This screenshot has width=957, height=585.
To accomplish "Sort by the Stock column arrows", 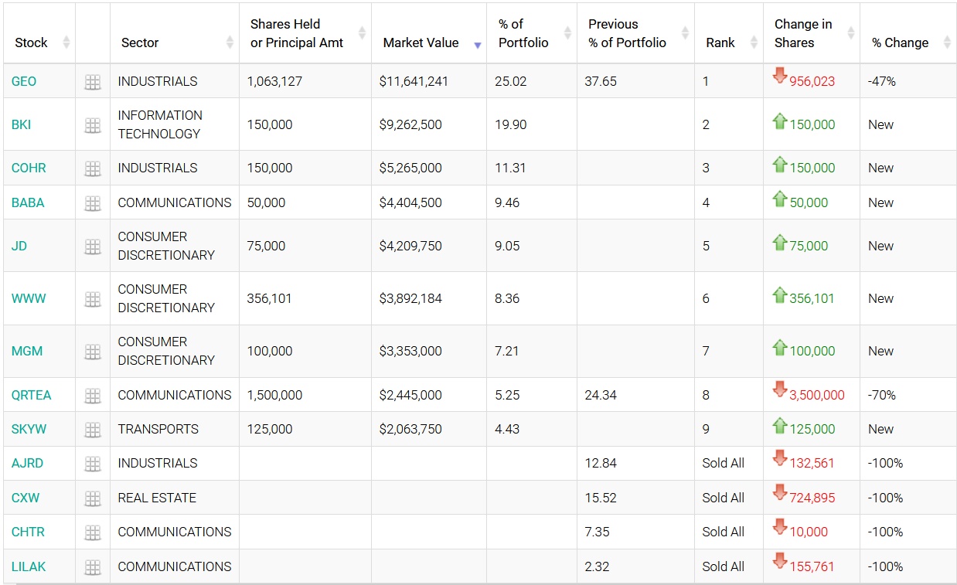I will click(66, 42).
